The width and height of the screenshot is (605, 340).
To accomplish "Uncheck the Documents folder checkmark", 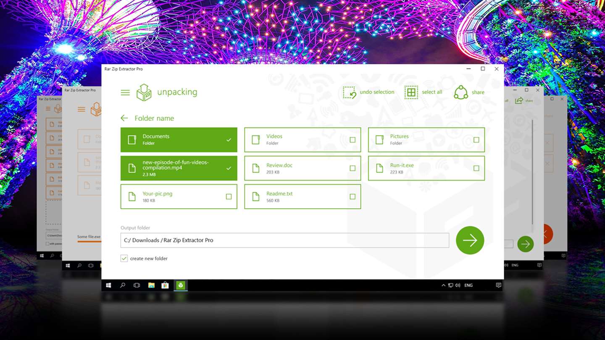I will pos(229,140).
